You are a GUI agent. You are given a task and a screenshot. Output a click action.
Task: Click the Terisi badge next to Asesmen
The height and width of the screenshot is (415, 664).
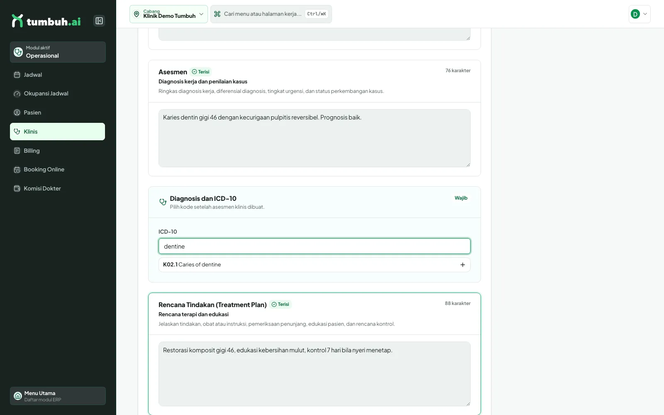pos(201,72)
